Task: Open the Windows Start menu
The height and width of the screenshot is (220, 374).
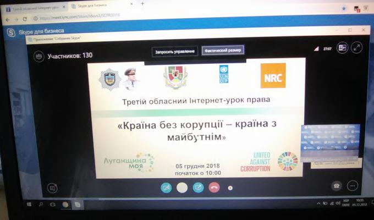Action: point(29,205)
